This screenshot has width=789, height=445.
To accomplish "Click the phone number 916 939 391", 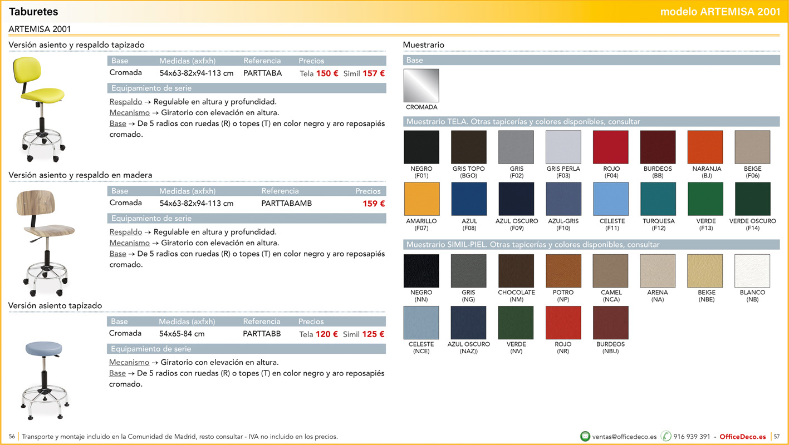I will coord(692,437).
